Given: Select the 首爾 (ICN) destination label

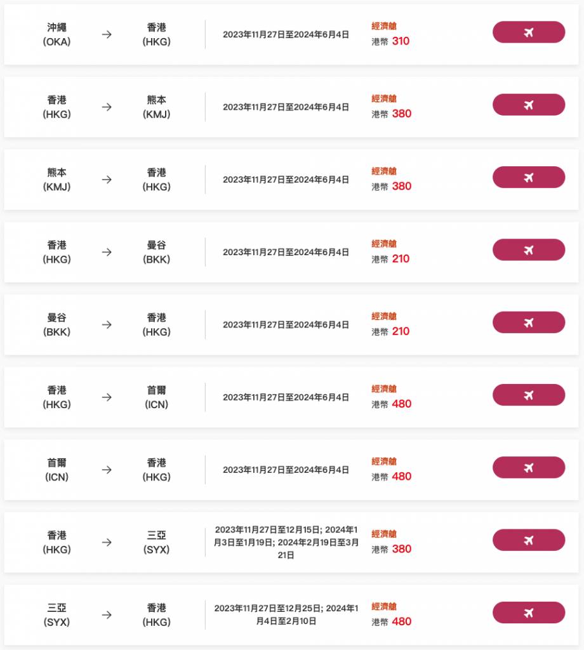Looking at the screenshot, I should (x=156, y=397).
